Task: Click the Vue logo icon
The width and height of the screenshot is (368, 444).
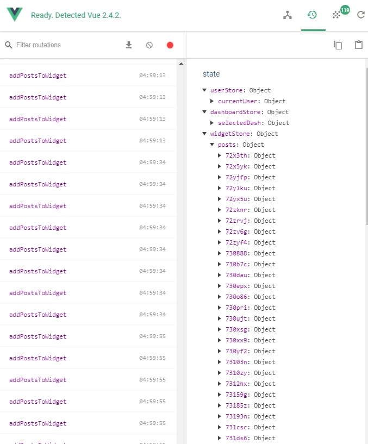Action: (x=15, y=15)
